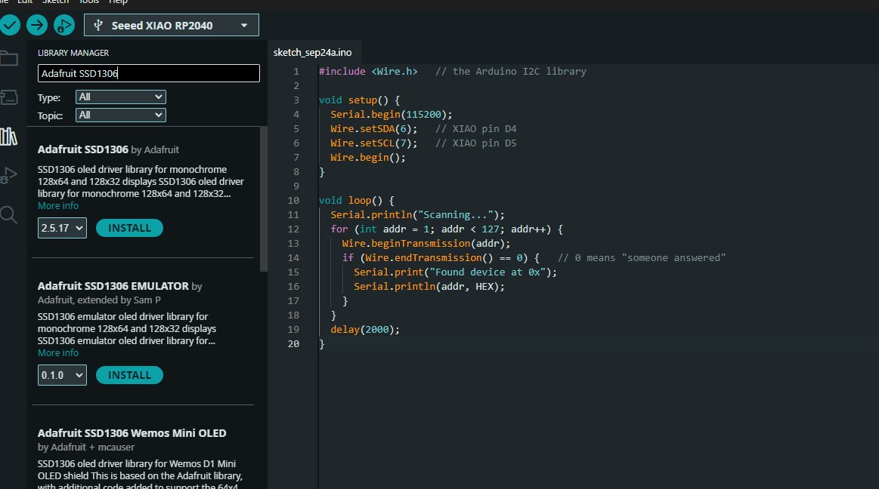This screenshot has height=489, width=879.
Task: Start debugging with the debug icon in the top toolbar
Action: tap(64, 25)
